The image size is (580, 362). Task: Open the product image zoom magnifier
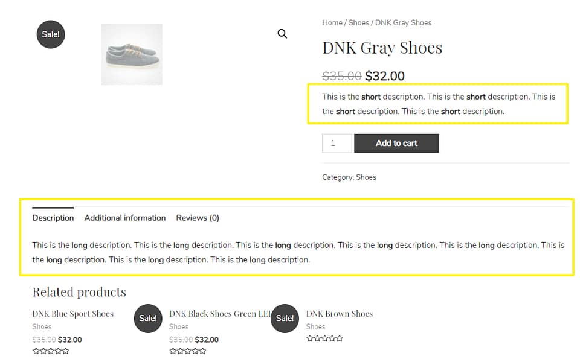(x=282, y=33)
